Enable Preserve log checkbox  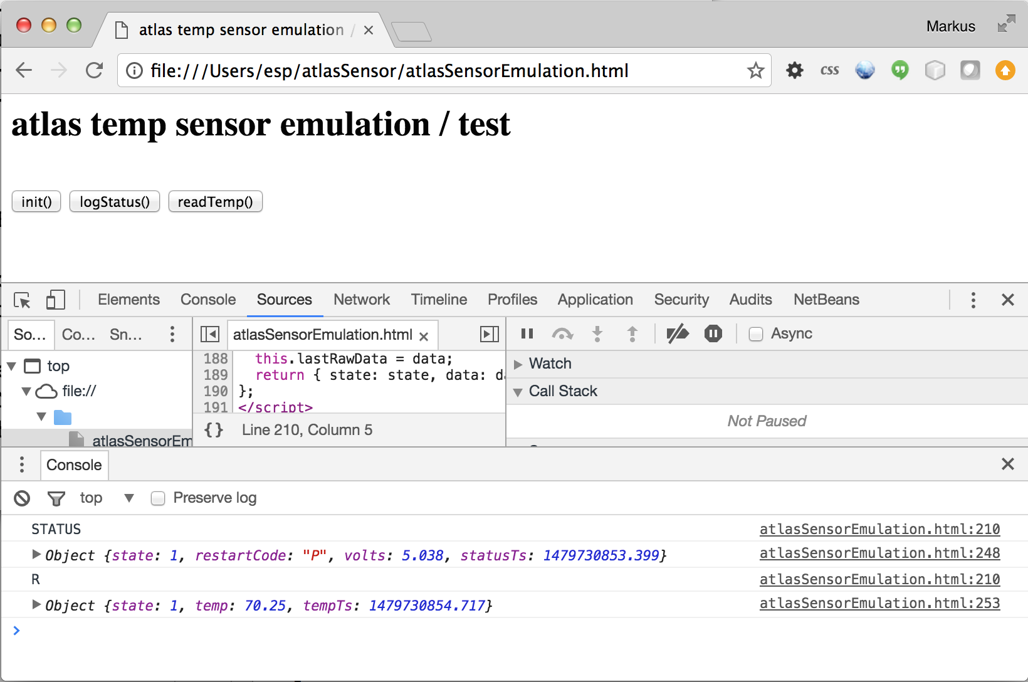pyautogui.click(x=158, y=498)
